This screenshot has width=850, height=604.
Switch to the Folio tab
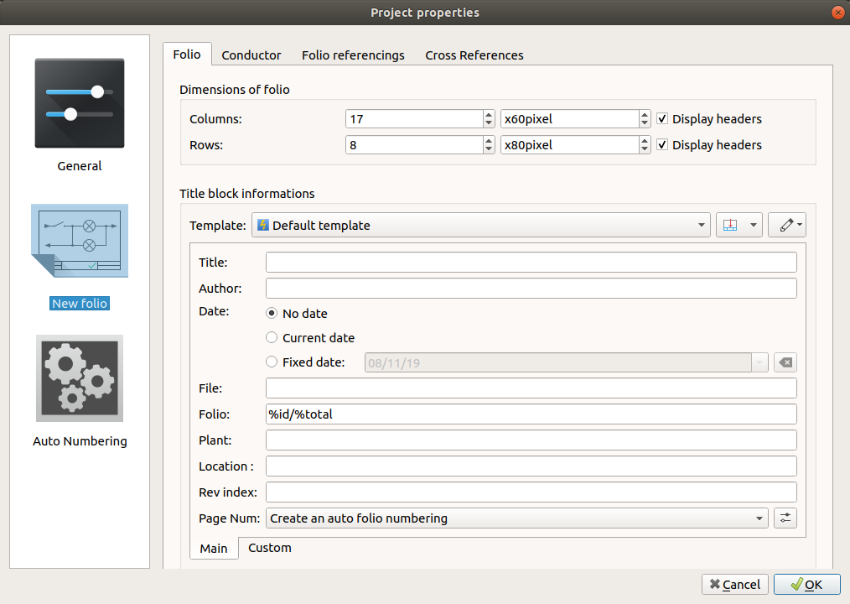[x=187, y=55]
